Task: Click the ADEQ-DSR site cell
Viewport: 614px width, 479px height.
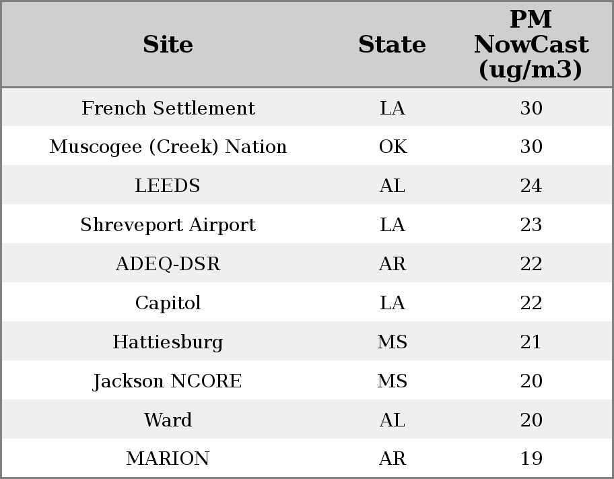Action: (168, 264)
